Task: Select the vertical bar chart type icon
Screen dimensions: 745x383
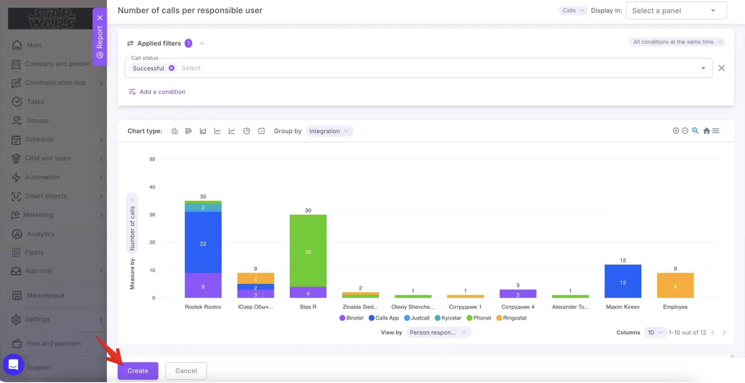Action: (x=174, y=131)
